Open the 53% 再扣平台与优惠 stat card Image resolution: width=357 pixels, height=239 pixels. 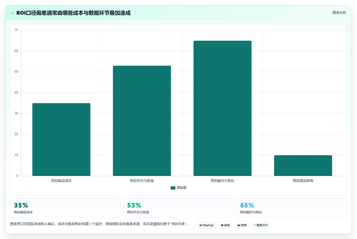(178, 208)
